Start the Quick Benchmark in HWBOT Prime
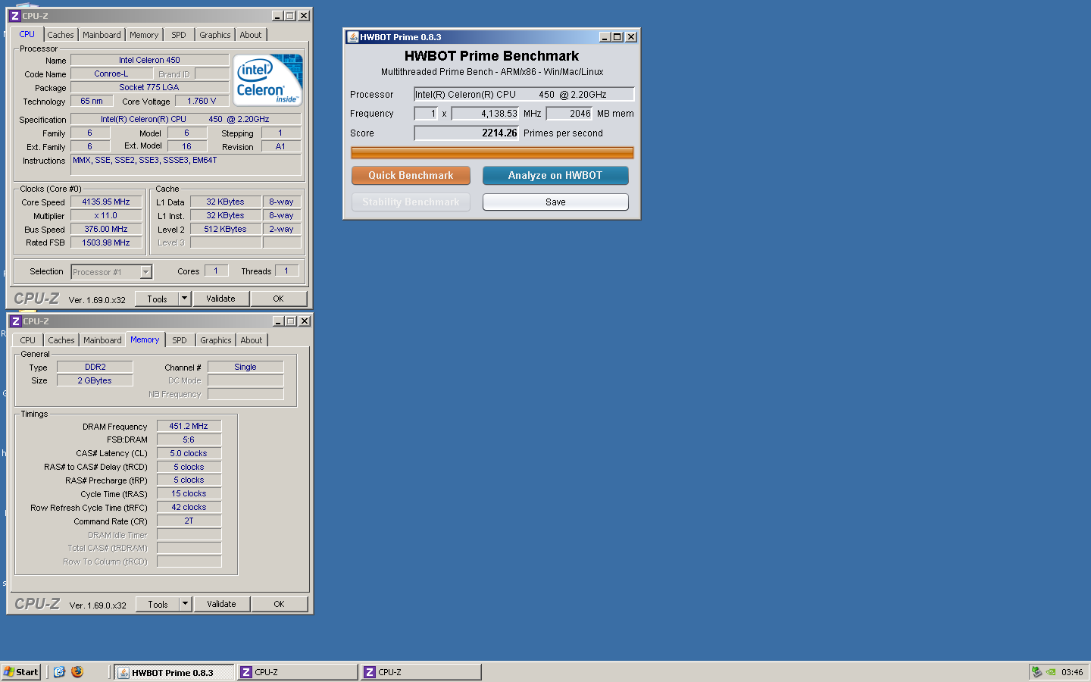The image size is (1091, 682). 411,175
